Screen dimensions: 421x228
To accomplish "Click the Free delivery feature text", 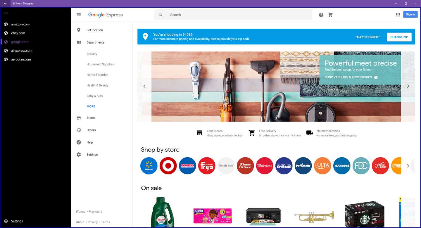I will click(268, 131).
